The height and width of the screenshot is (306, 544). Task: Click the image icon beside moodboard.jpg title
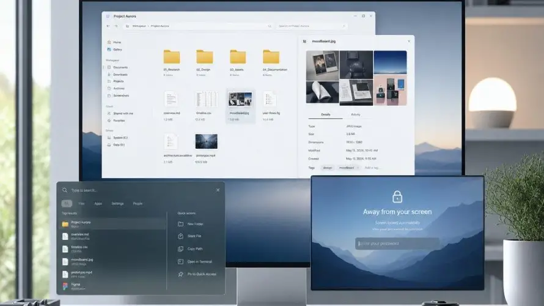tap(304, 42)
